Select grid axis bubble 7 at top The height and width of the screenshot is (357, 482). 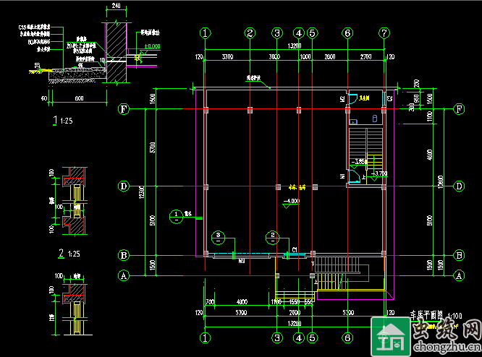(384, 33)
